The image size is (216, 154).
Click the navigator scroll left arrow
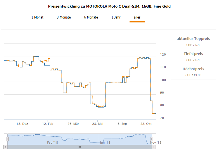(x=5, y=147)
